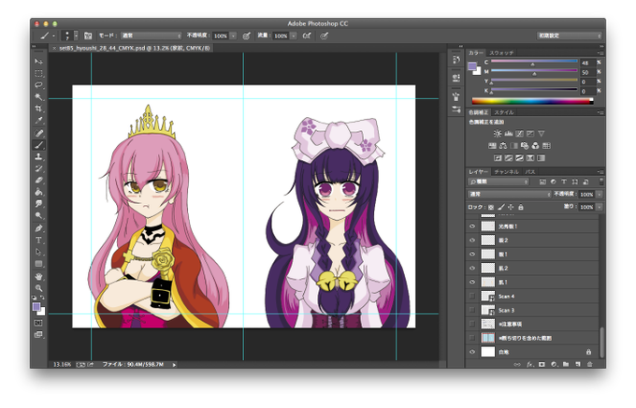Open the workspace preset dropdown

(x=569, y=36)
